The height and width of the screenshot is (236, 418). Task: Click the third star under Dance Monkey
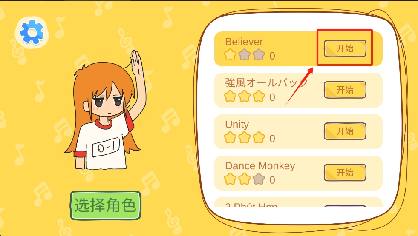[259, 179]
